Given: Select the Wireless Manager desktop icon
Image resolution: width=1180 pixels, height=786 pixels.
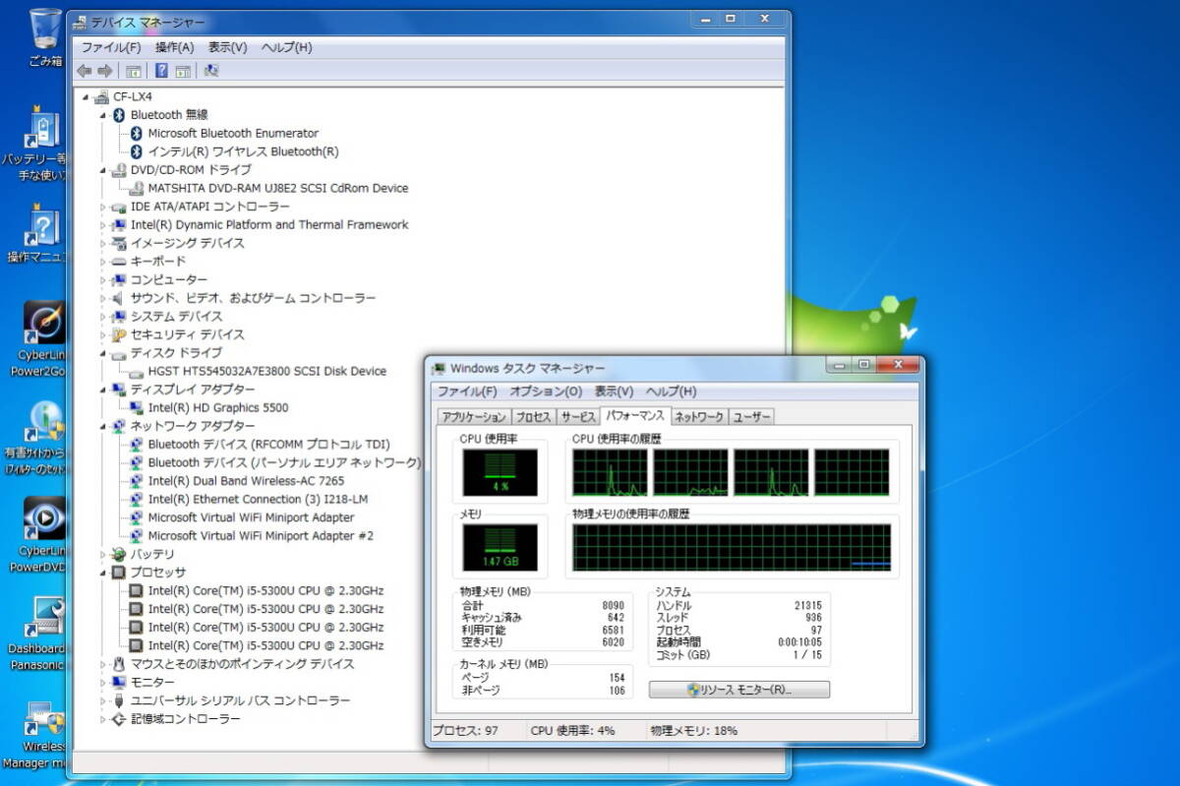Looking at the screenshot, I should 43,734.
